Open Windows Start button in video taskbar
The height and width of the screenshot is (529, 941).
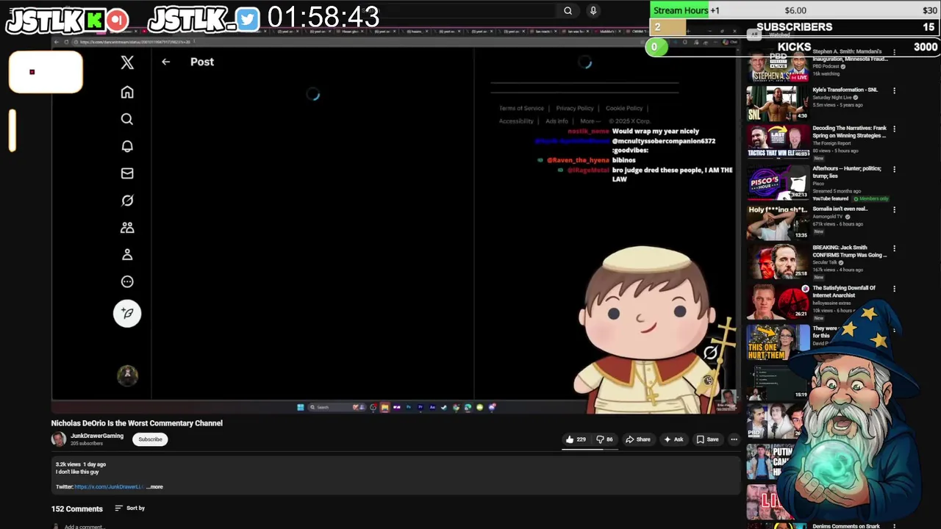coord(300,407)
